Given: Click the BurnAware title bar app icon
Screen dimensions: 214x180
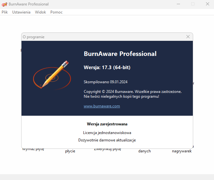Looking at the screenshot, I should pyautogui.click(x=4, y=4).
